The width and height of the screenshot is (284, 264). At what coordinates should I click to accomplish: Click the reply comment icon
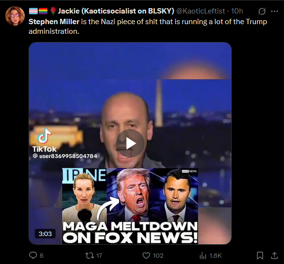[x=33, y=255]
